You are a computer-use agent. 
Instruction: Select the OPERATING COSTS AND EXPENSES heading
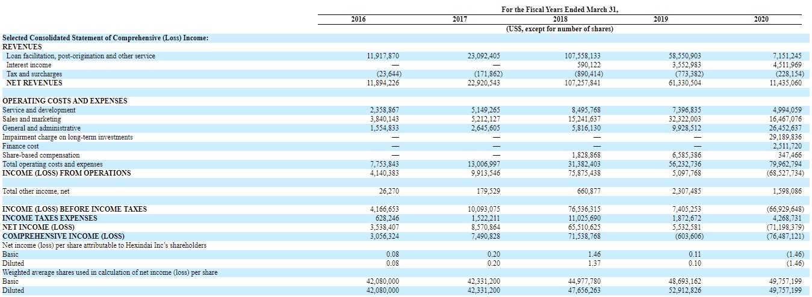[65, 101]
